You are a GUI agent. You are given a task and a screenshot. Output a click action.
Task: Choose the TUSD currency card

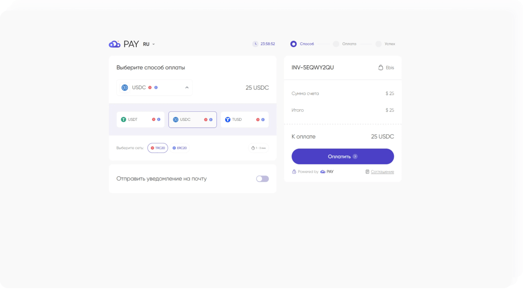click(245, 119)
